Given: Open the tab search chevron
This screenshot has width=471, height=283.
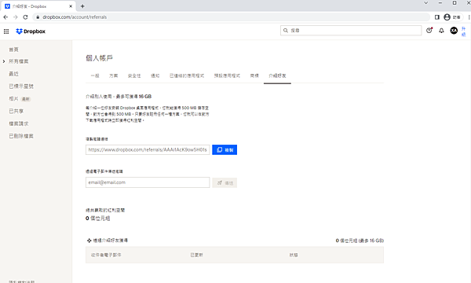Looking at the screenshot, I should tap(425, 3).
